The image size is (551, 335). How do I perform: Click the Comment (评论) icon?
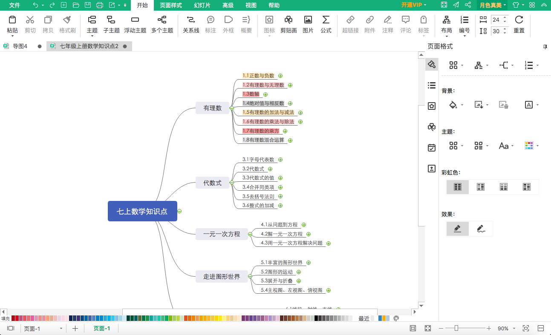pyautogui.click(x=406, y=20)
